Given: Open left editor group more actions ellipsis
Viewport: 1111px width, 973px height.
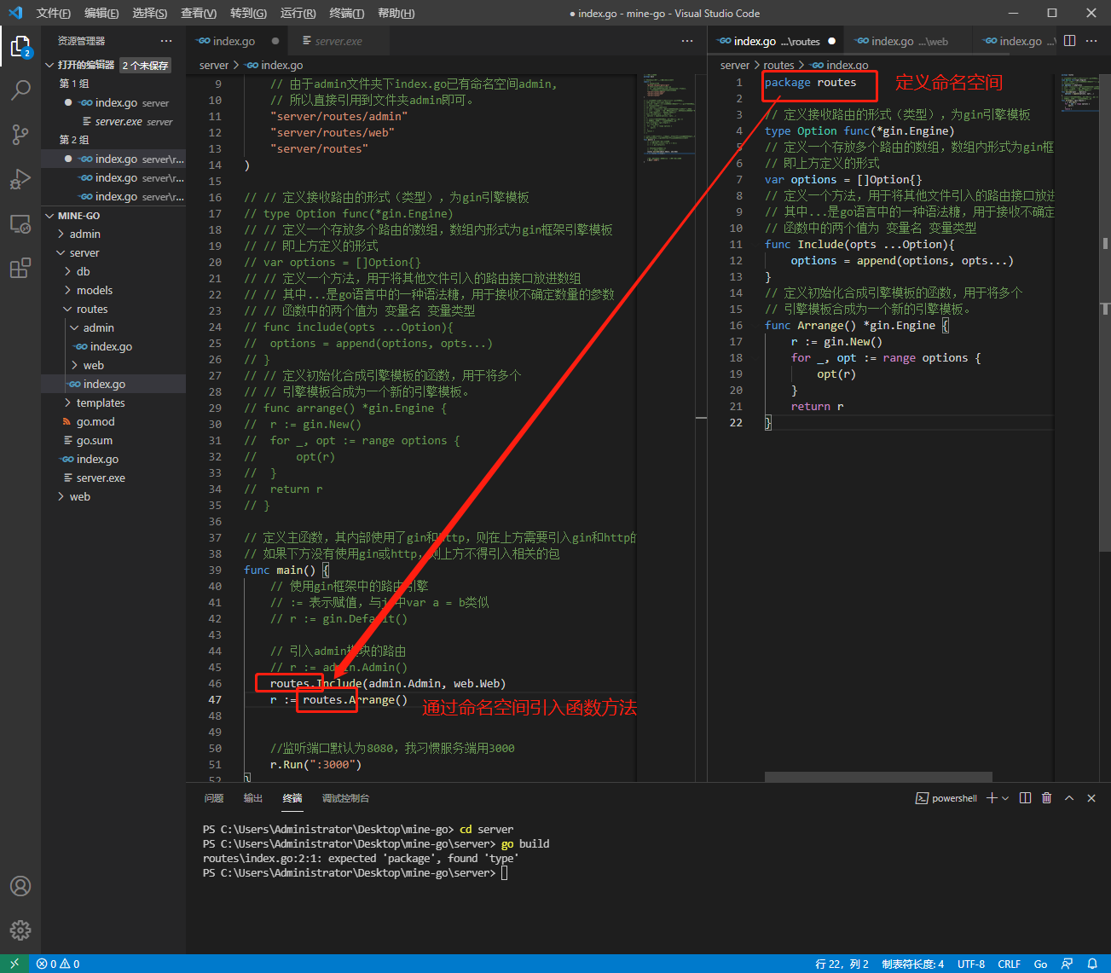Looking at the screenshot, I should point(687,41).
